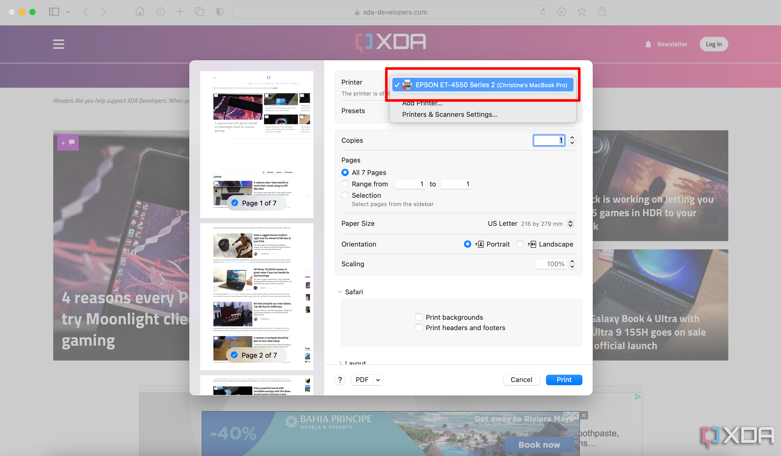This screenshot has height=456, width=781.
Task: Expand the Layout section
Action: click(340, 363)
